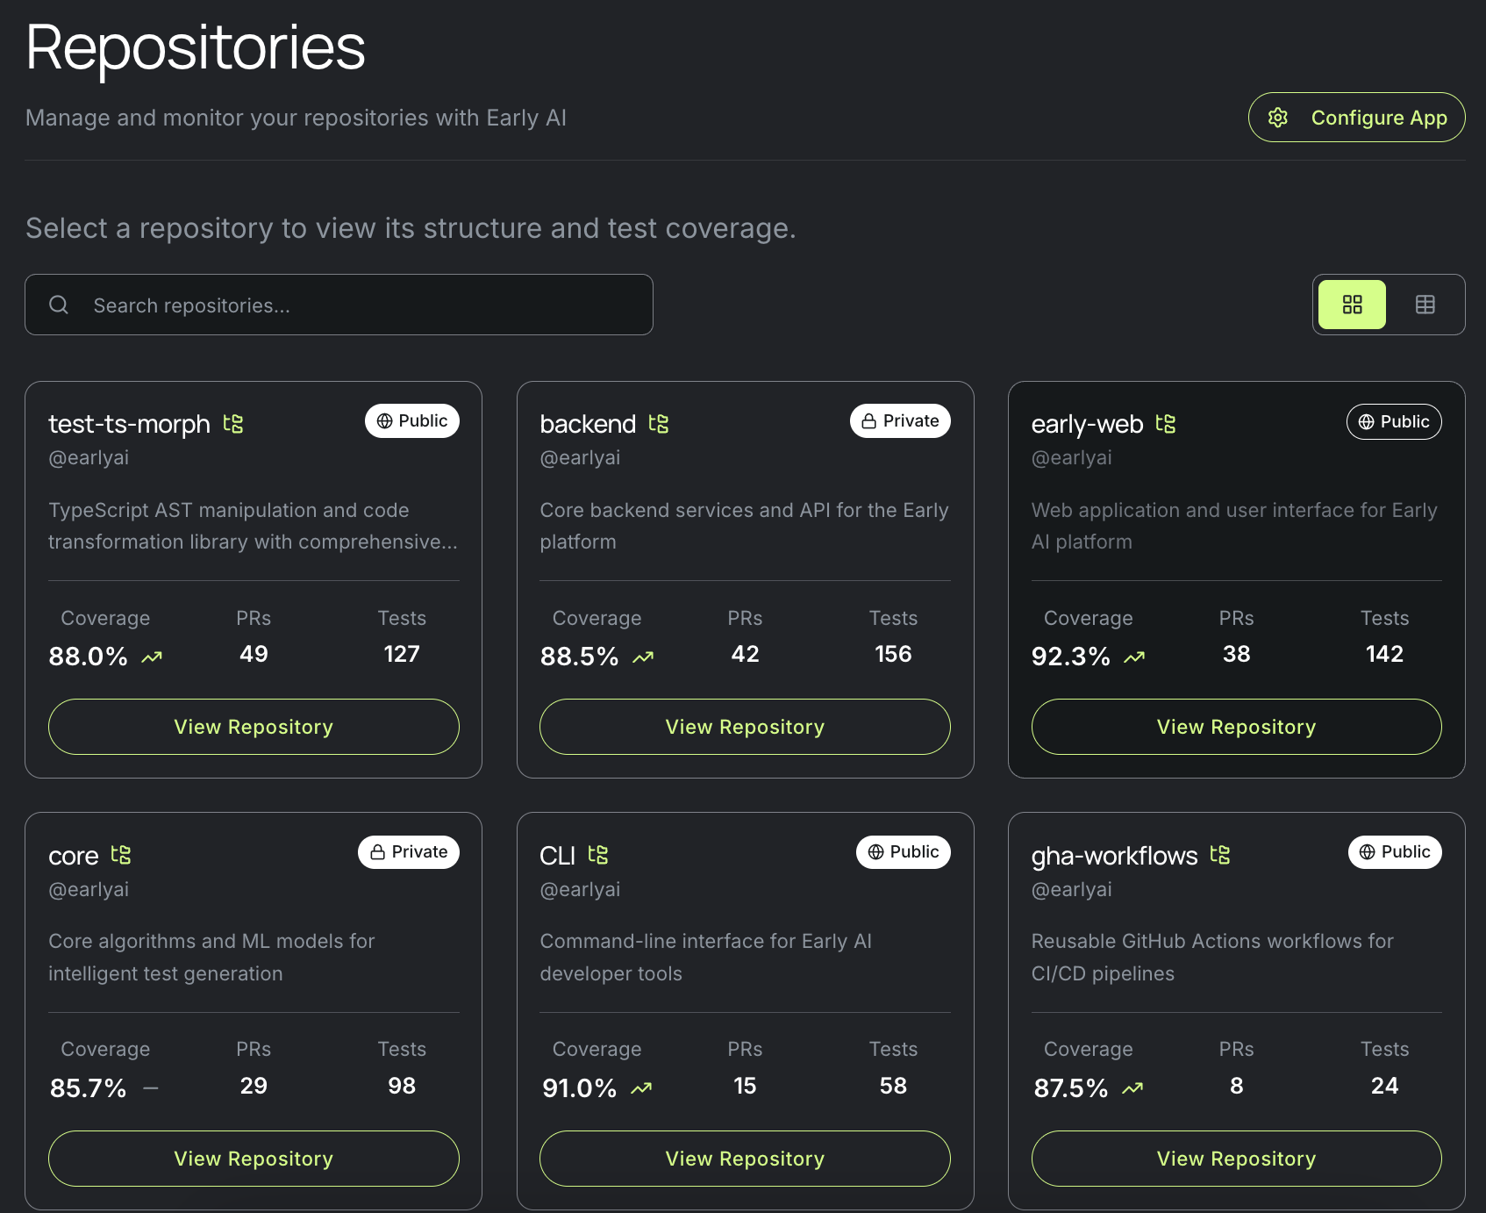Viewport: 1486px width, 1213px height.
Task: View Repository for early-web
Action: 1236,727
